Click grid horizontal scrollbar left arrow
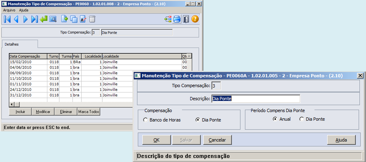 12,104
